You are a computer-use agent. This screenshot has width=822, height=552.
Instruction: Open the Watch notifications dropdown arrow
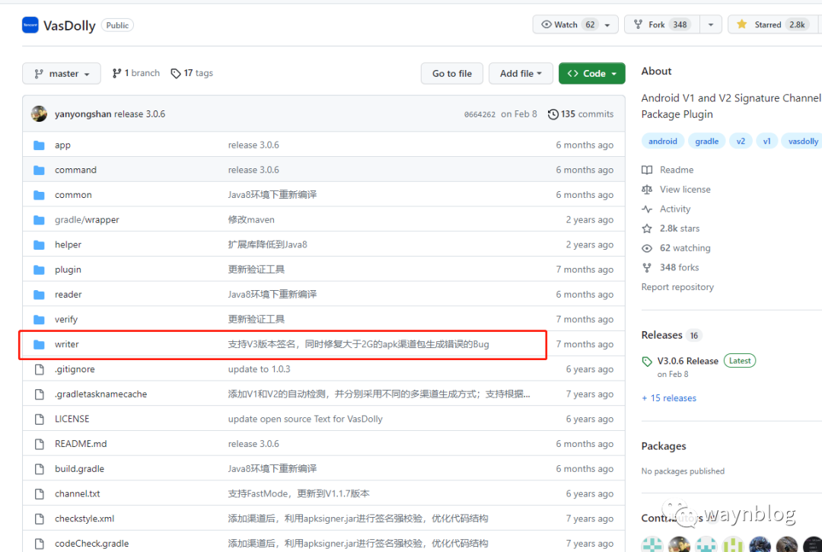[607, 24]
